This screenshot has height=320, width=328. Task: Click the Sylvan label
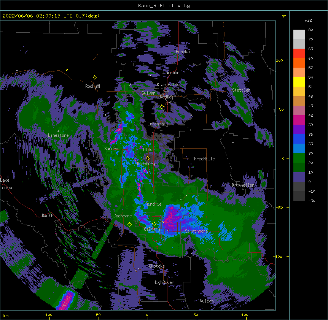pos(148,93)
